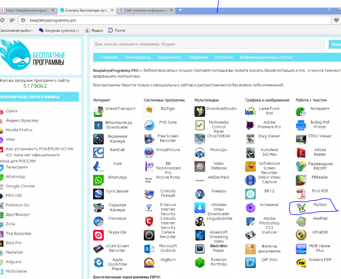Open Google Chrome in popular programs
The image size is (341, 279).
[20, 186]
